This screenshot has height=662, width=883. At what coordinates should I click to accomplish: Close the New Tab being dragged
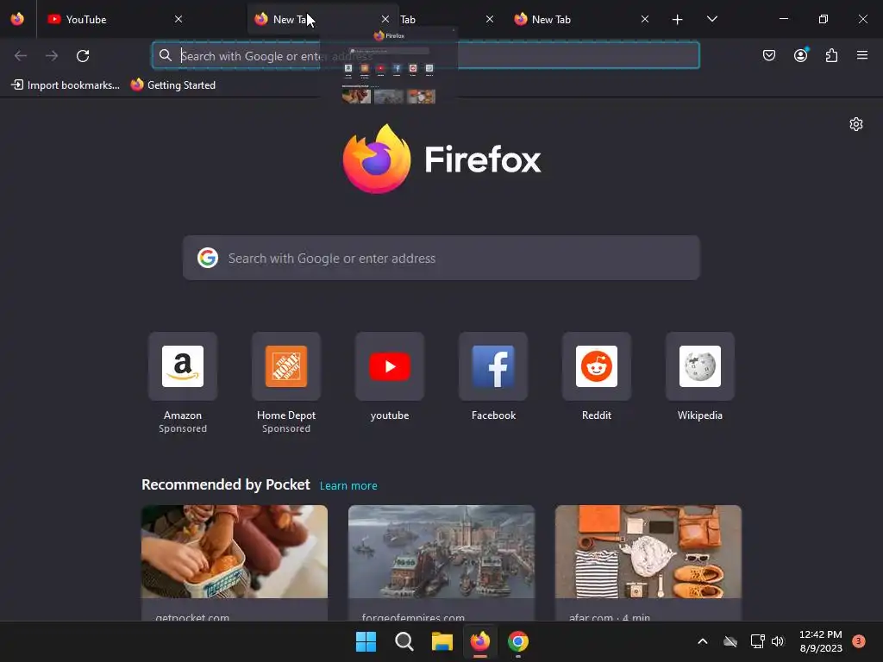pyautogui.click(x=385, y=19)
